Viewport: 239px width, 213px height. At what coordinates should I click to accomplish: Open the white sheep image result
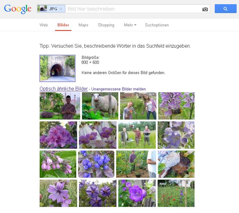(x=100, y=106)
